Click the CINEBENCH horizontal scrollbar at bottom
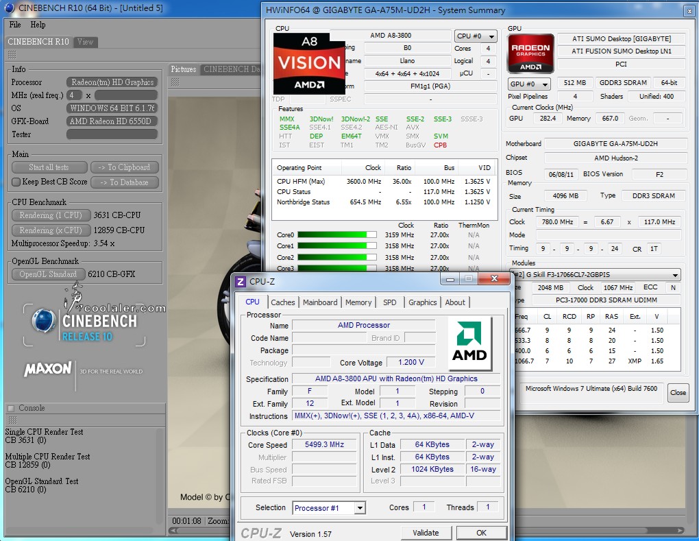The width and height of the screenshot is (699, 541). 426,530
